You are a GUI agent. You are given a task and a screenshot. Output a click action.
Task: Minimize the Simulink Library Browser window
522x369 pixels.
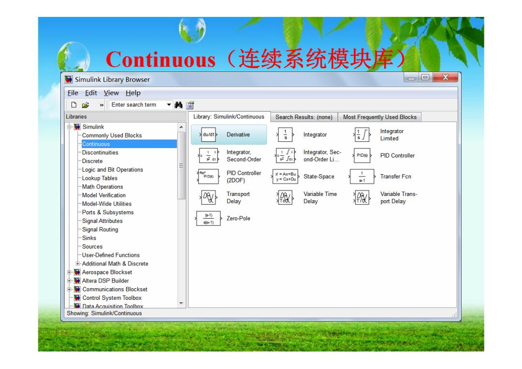[x=411, y=77]
